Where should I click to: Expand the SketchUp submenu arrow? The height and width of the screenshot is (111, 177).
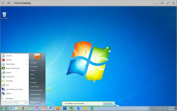click(27, 60)
